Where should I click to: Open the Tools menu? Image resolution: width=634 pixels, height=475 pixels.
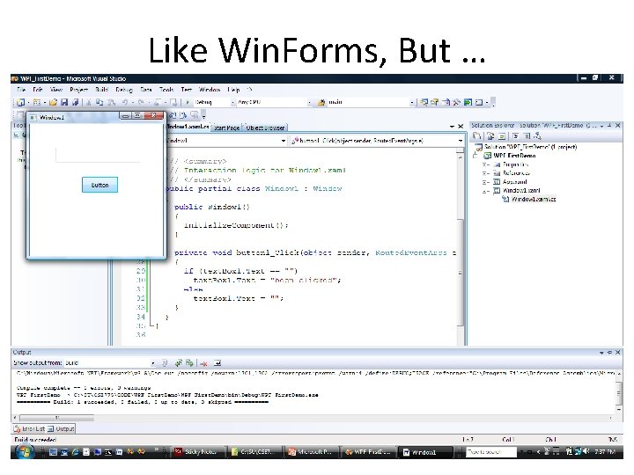166,90
